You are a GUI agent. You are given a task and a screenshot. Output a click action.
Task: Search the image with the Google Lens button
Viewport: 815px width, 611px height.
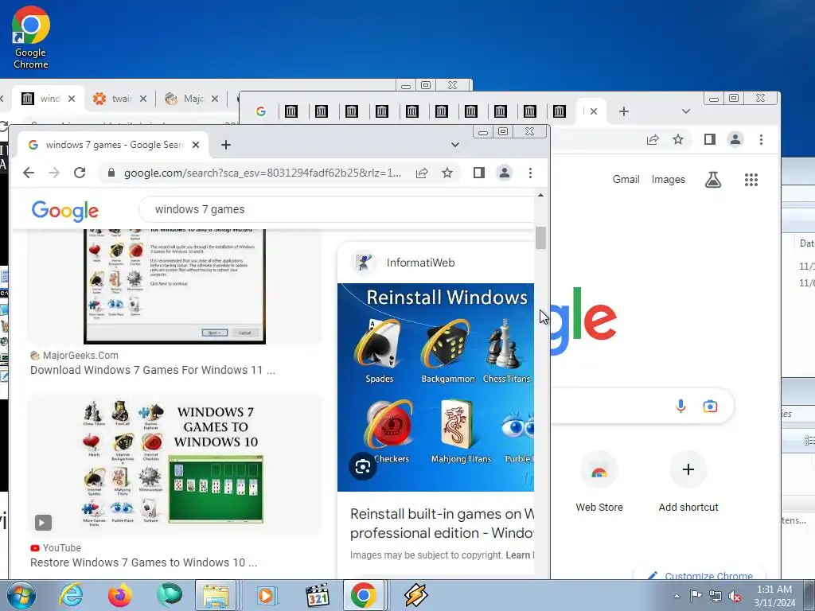click(362, 466)
